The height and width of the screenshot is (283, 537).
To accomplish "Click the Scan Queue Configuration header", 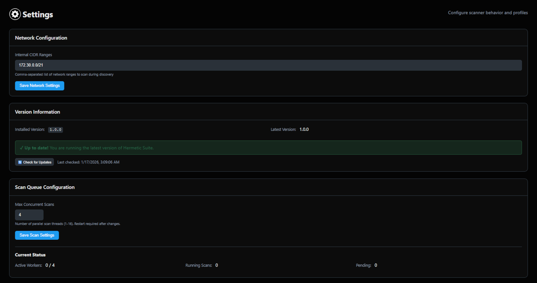I will [45, 187].
